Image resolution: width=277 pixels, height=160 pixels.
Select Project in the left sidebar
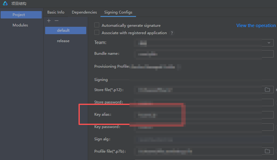[x=21, y=15]
